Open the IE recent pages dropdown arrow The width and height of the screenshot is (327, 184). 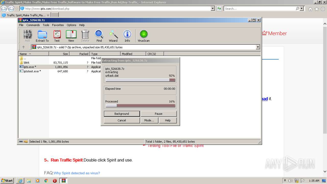point(17,9)
